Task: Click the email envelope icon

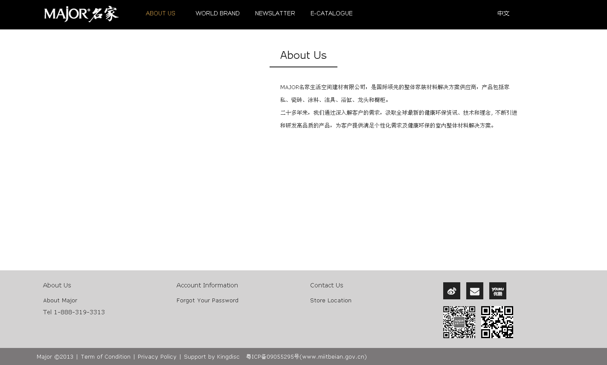Action: 474,291
